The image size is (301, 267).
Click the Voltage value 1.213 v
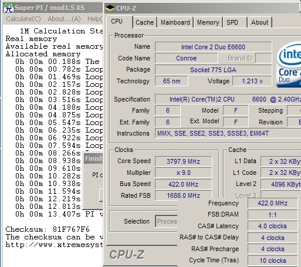point(252,81)
